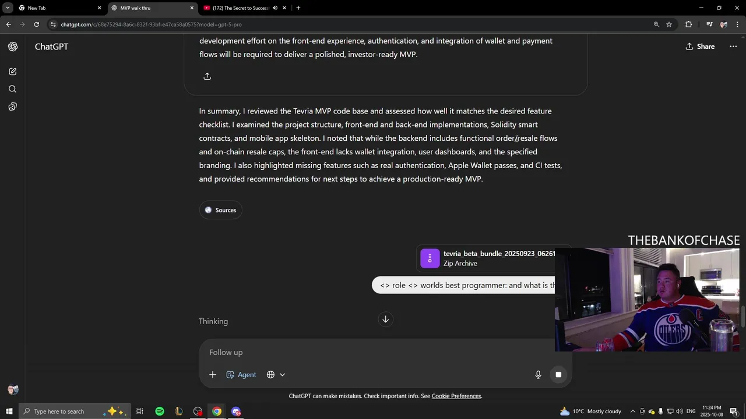Open the Codex agent icon in sidebar
Viewport: 746px width, 419px height.
[13, 106]
